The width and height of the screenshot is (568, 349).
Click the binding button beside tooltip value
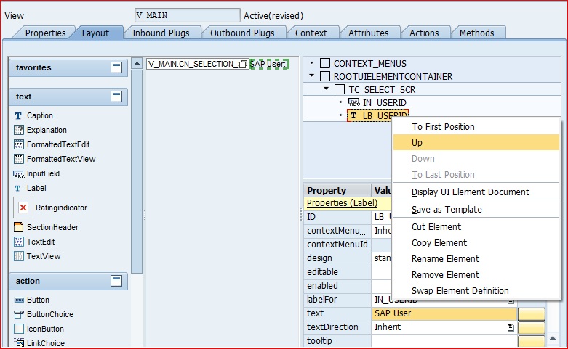pos(531,341)
